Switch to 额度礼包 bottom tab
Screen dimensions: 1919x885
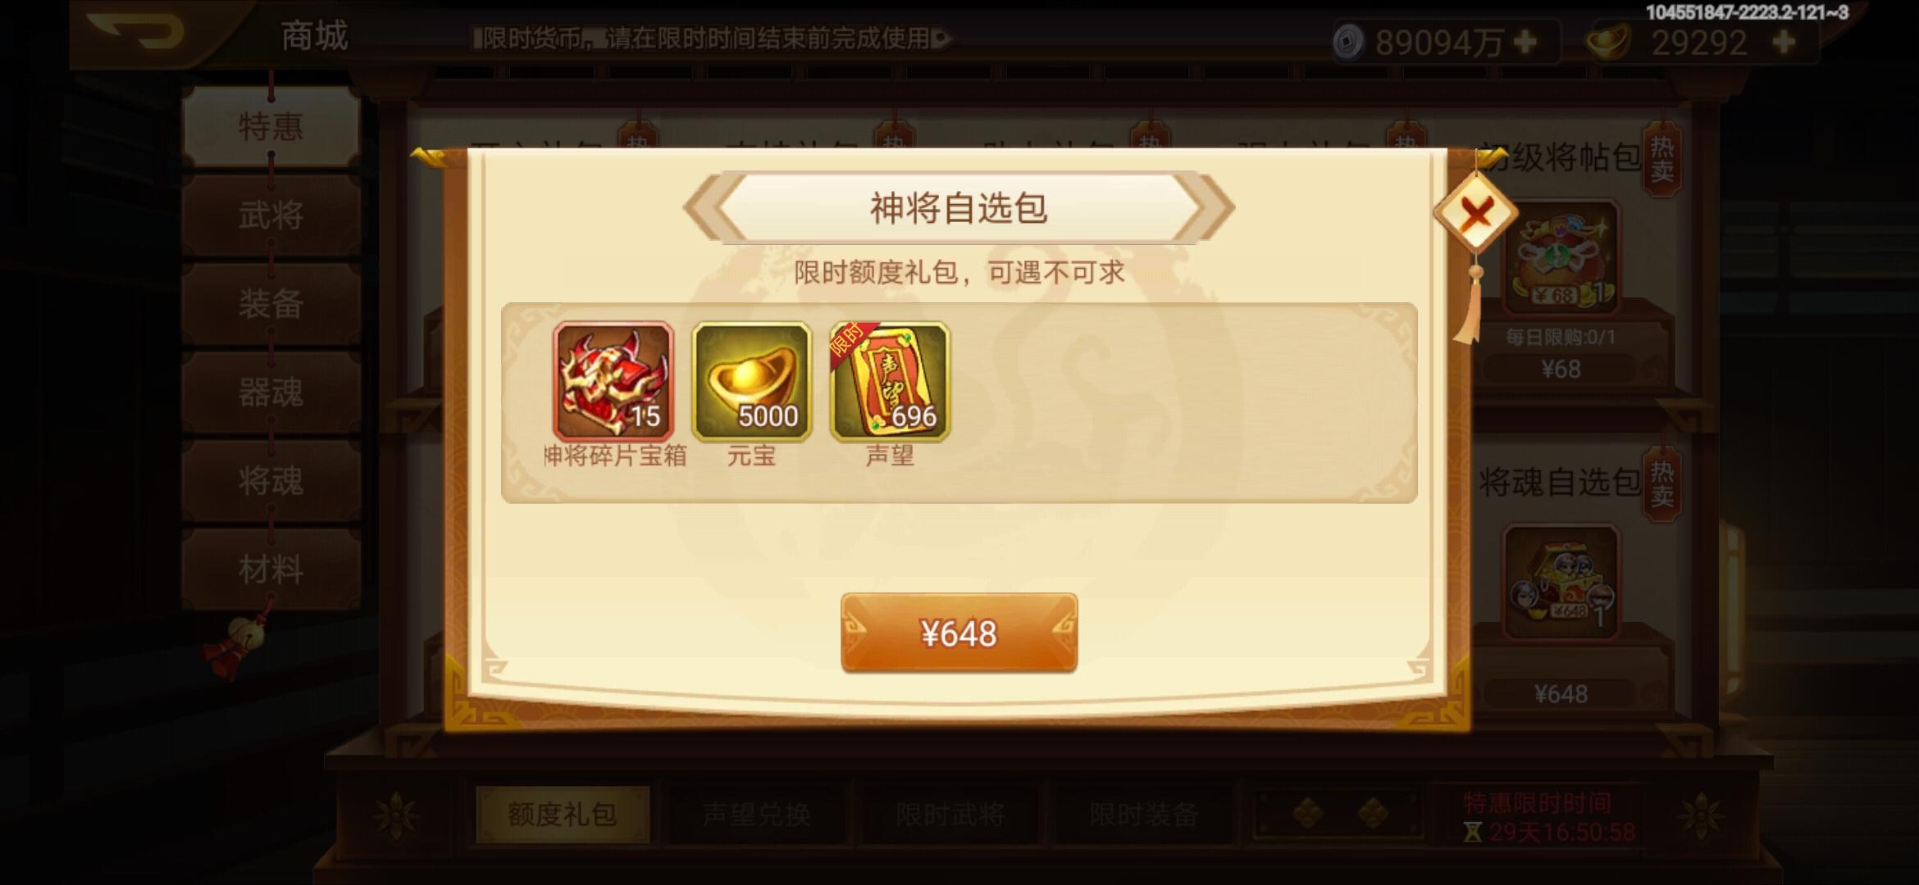point(563,815)
